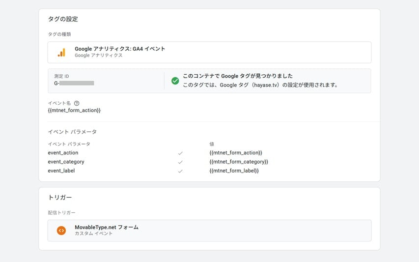This screenshot has height=262, width=419.
Task: Open the help icon beside イベント名
Action: (77, 103)
